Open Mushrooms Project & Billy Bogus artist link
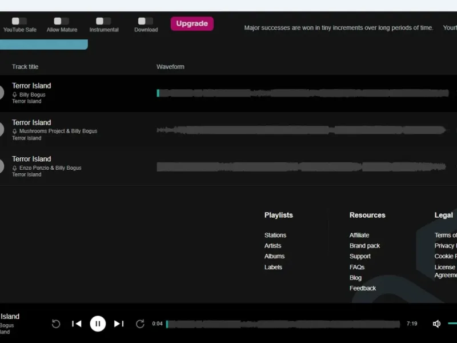Viewport: 457px width, 343px height. [58, 131]
